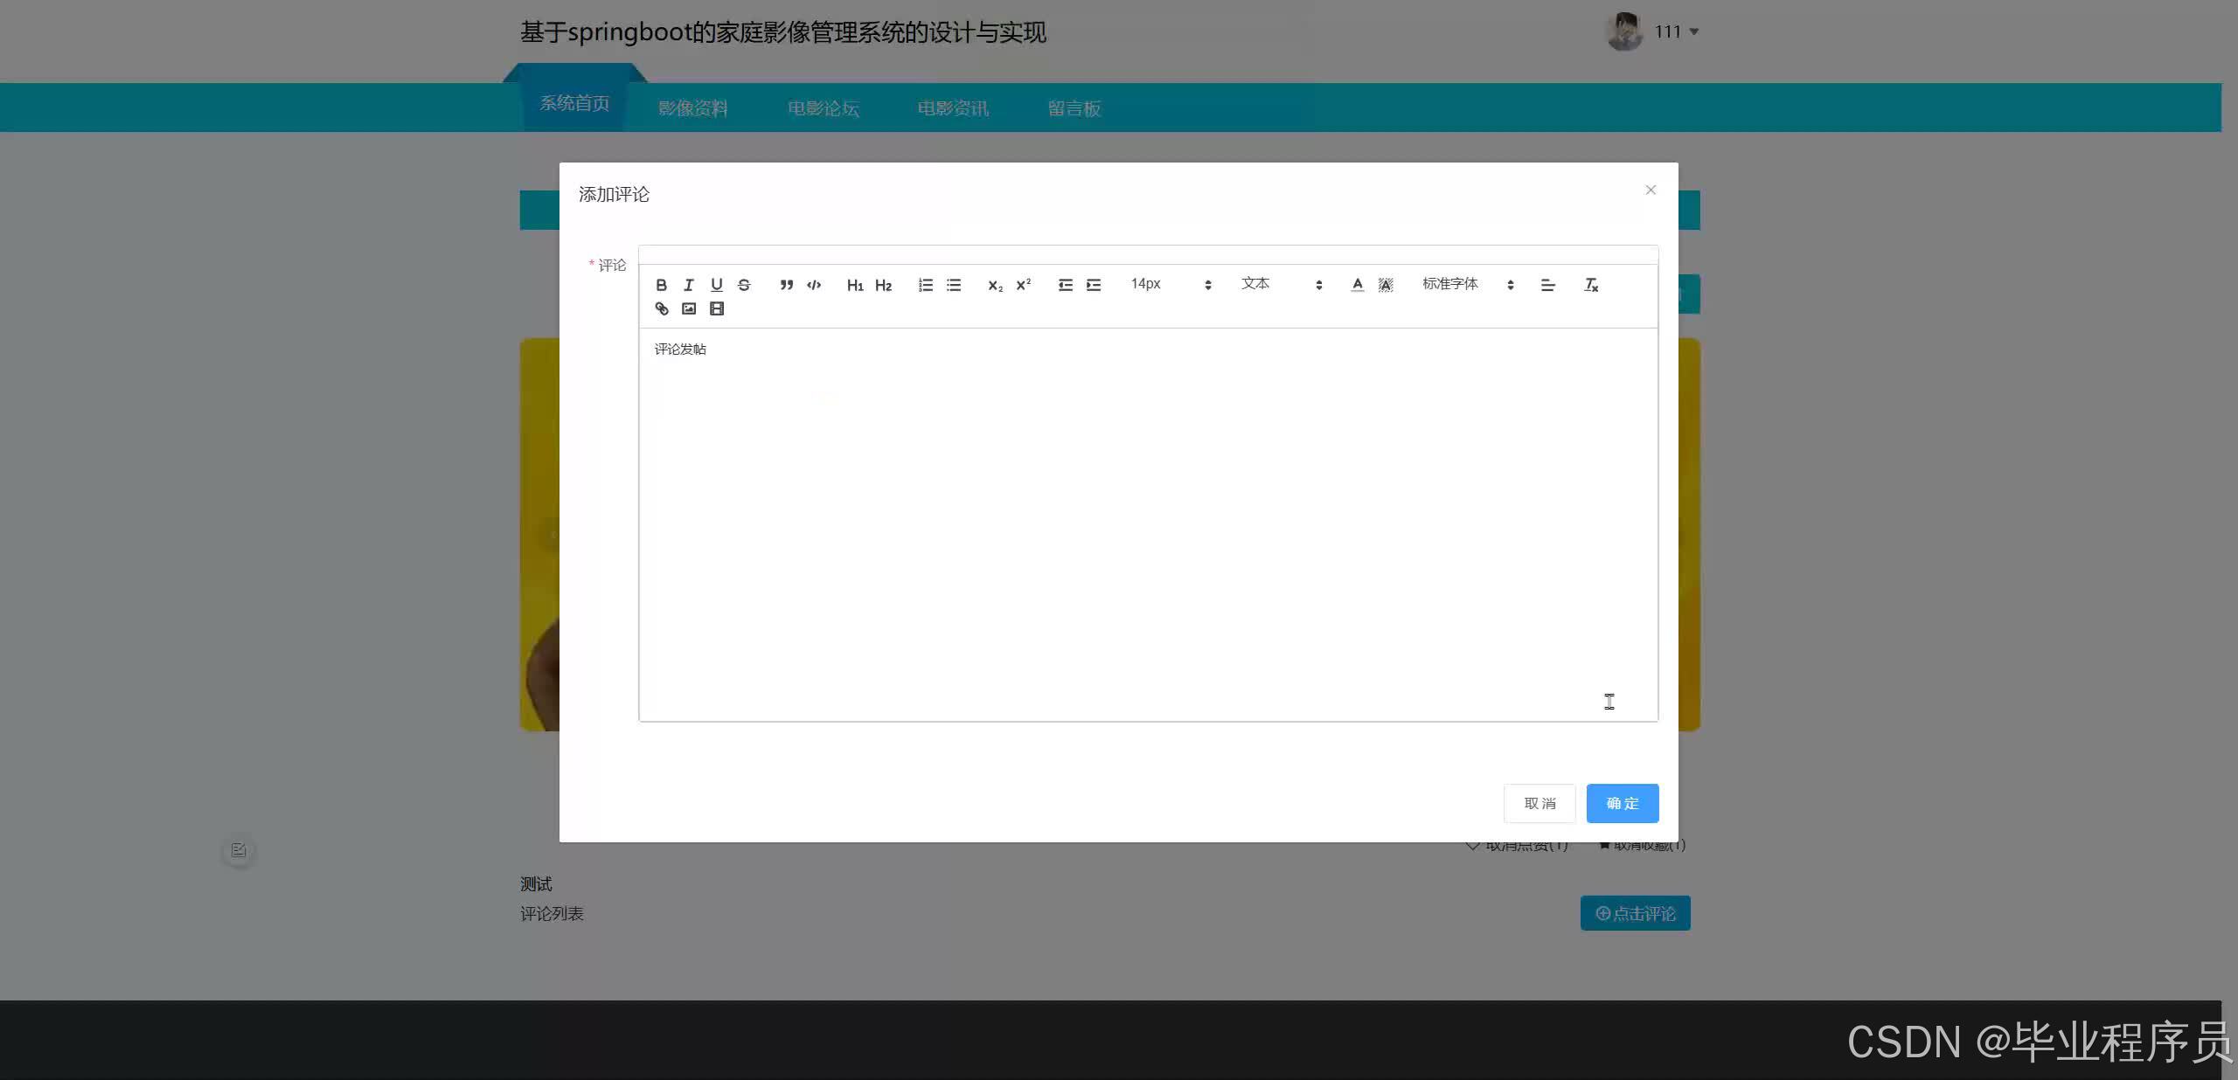Apply italic formatting

(x=688, y=285)
